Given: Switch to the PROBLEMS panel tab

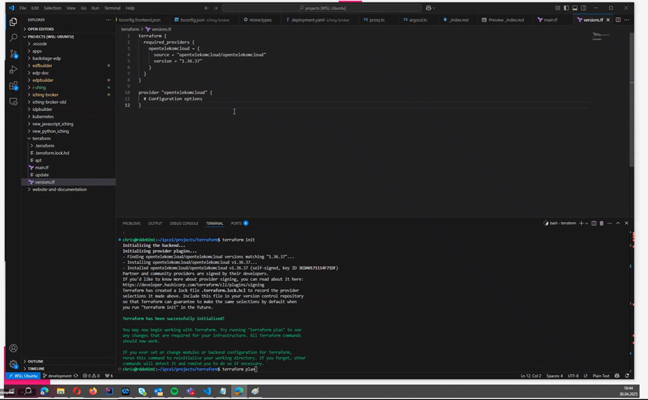Looking at the screenshot, I should pos(131,223).
